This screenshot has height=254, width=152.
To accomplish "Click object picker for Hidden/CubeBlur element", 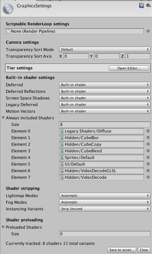I will click(x=148, y=138).
